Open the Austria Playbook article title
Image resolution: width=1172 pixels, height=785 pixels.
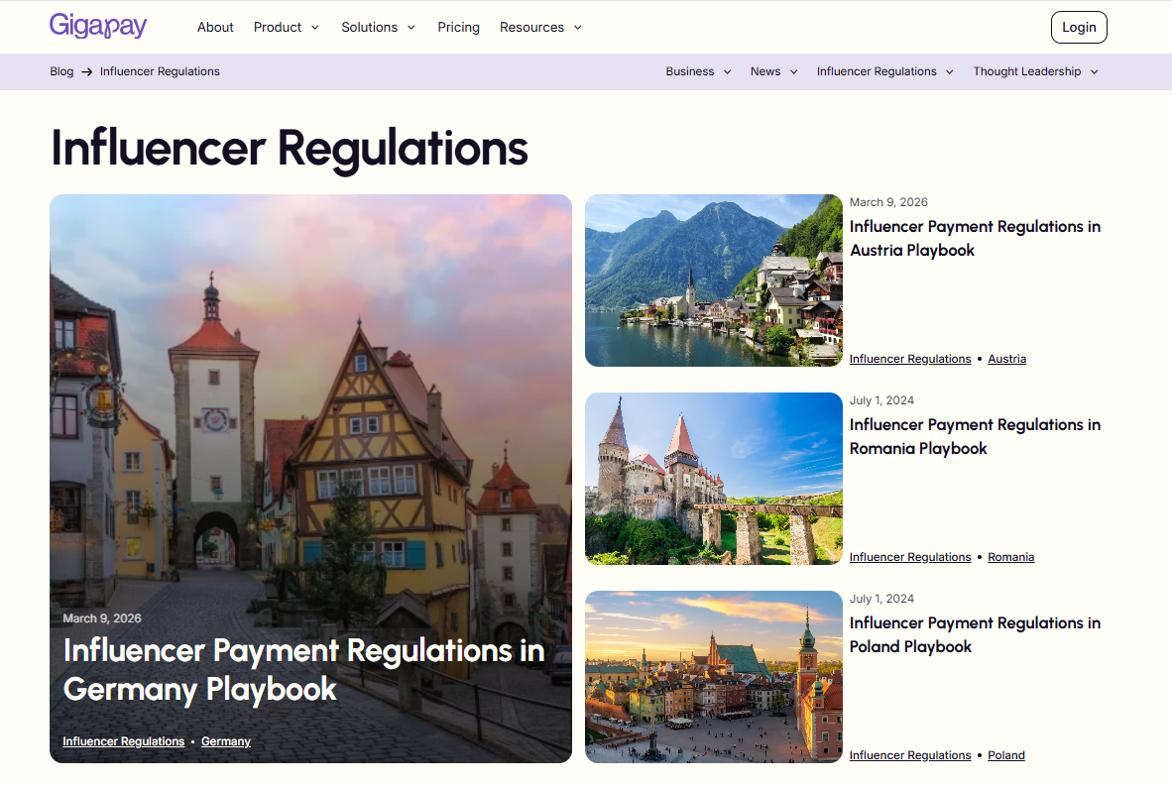[x=975, y=238]
